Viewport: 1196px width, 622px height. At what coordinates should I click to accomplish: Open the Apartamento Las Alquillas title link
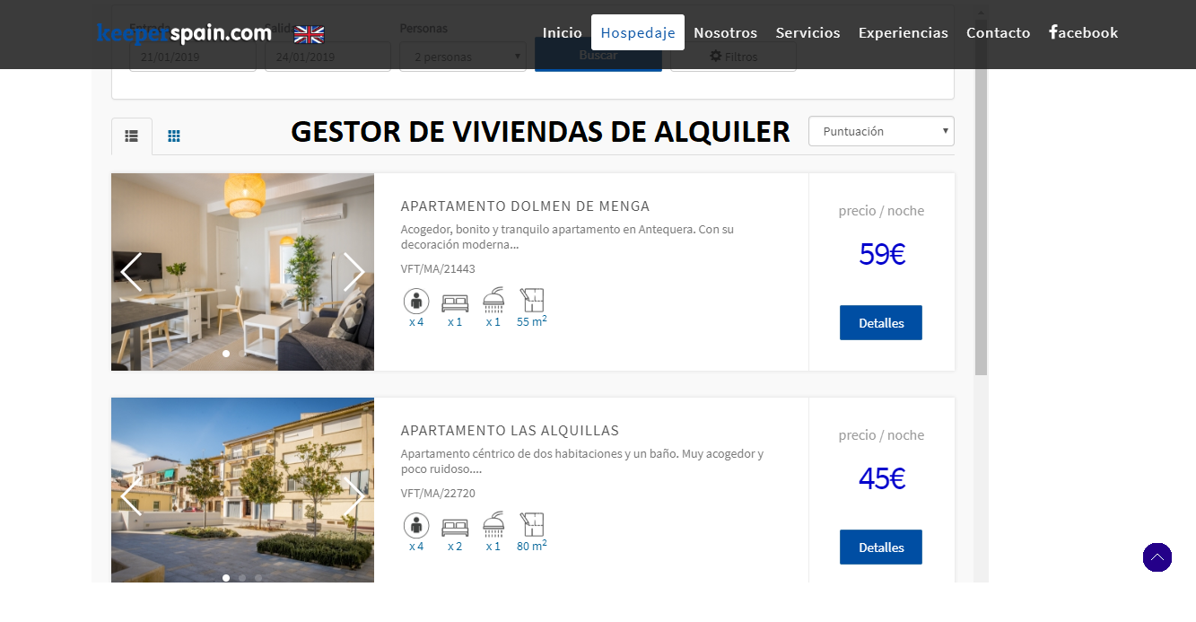(510, 431)
